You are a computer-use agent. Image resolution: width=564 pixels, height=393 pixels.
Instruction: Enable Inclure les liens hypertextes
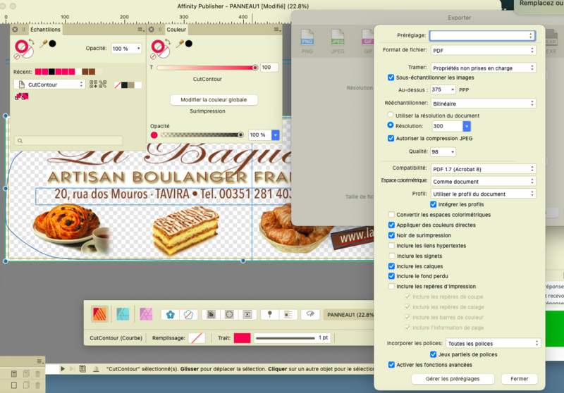(x=391, y=246)
